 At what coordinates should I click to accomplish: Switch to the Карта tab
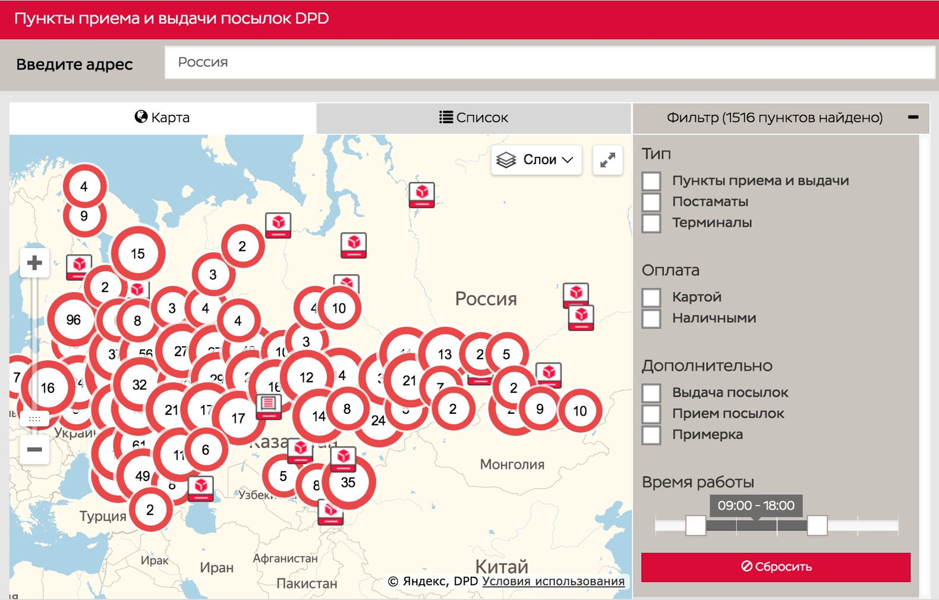(163, 118)
